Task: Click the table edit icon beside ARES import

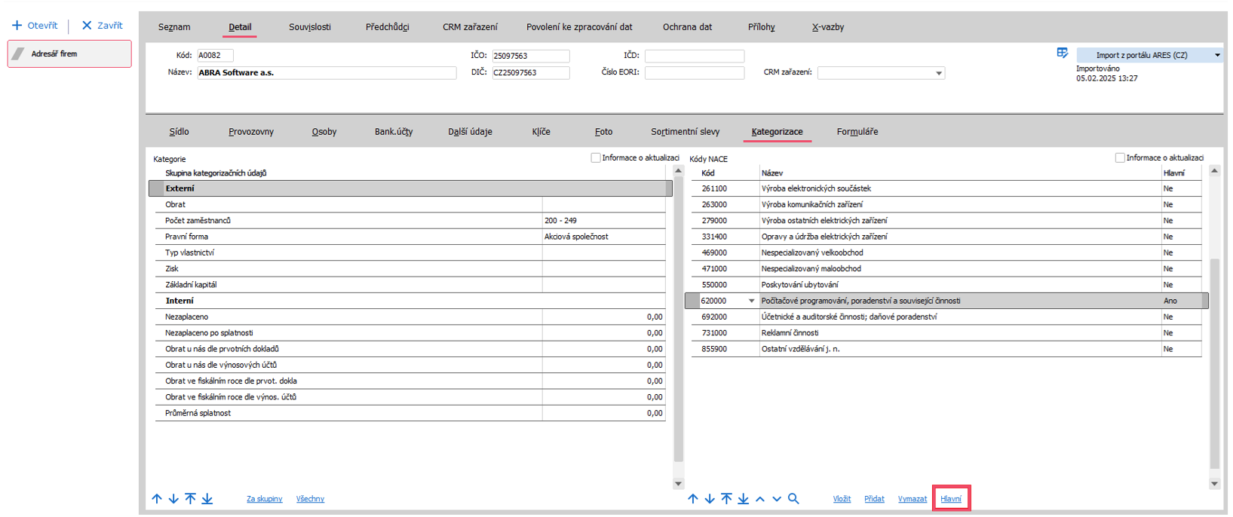Action: pyautogui.click(x=1062, y=53)
